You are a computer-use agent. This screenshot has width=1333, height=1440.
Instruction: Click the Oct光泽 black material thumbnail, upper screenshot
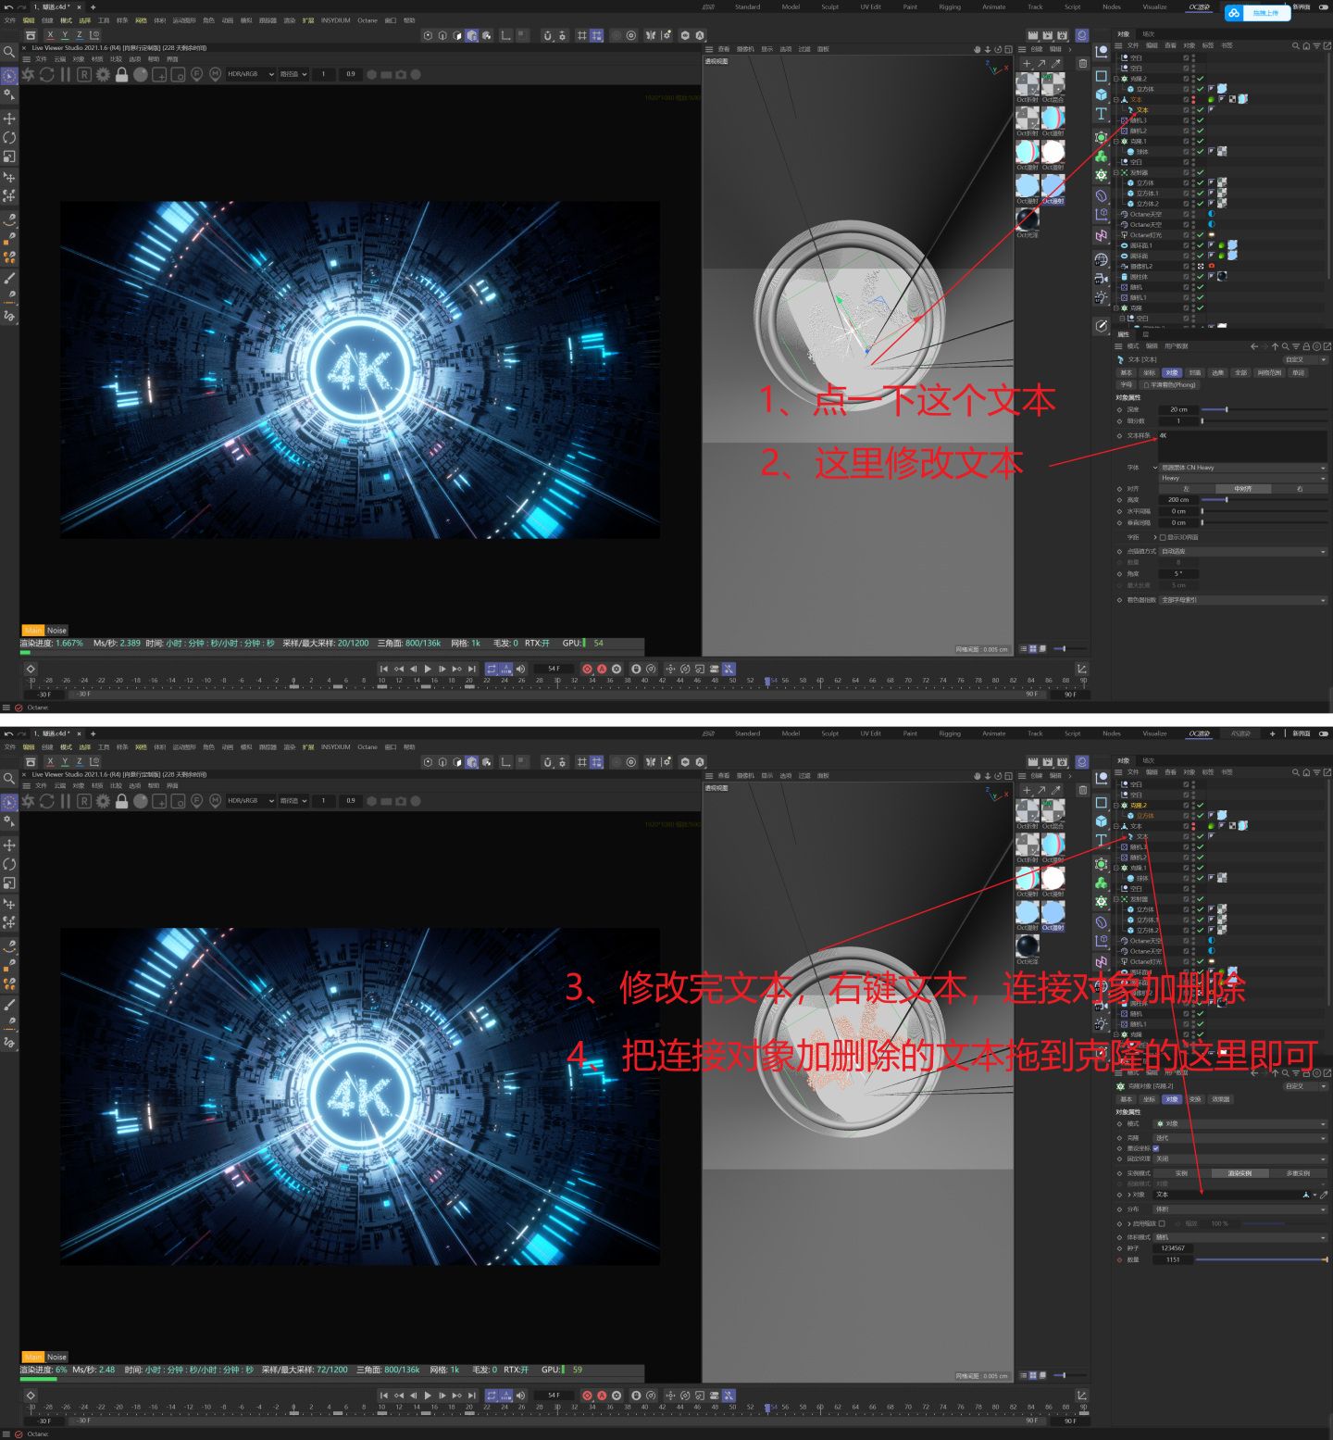coord(1028,219)
